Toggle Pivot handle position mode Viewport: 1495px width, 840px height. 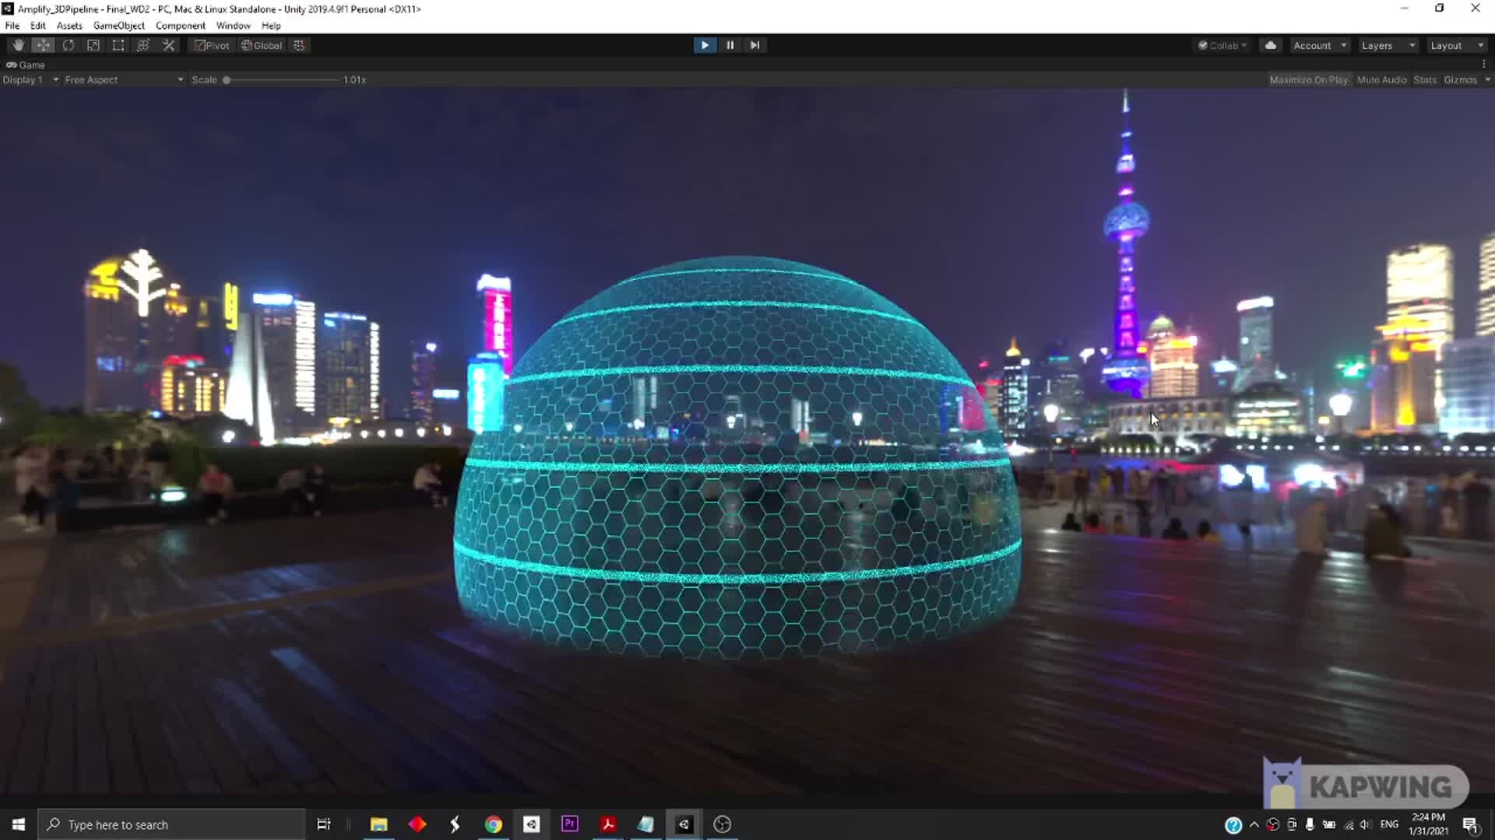point(211,44)
